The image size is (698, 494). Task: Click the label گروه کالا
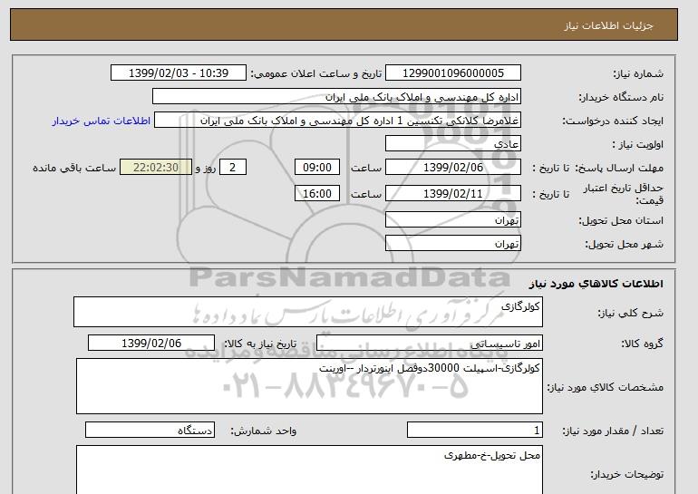click(643, 344)
